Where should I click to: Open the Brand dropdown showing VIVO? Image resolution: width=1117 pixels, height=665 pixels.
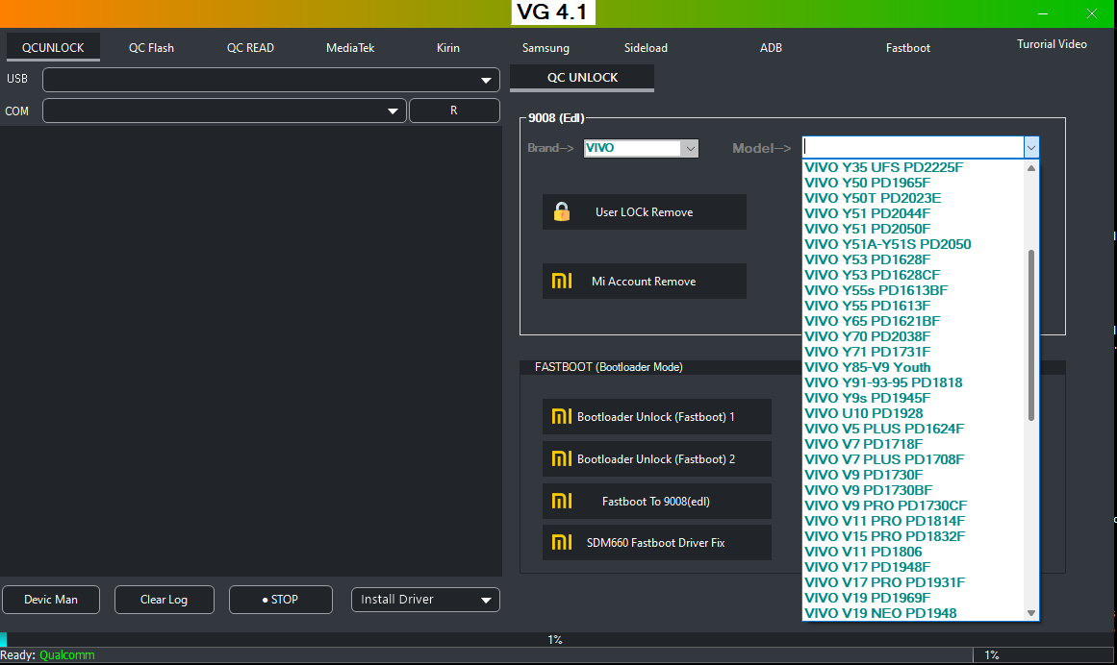(x=641, y=148)
